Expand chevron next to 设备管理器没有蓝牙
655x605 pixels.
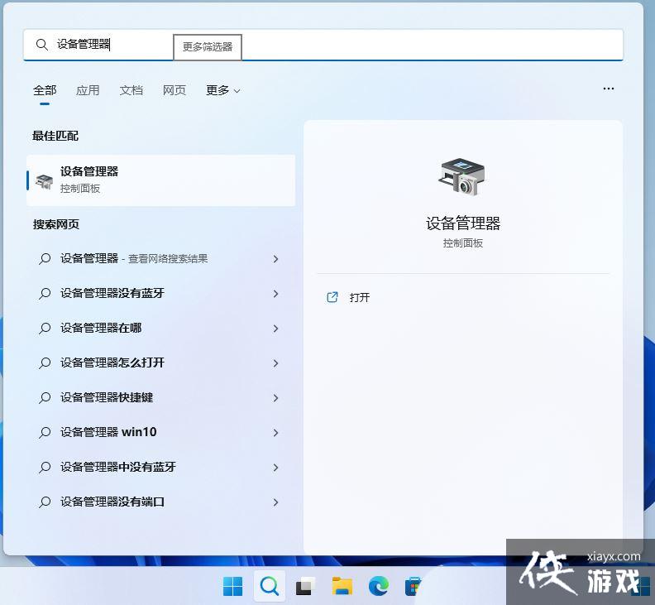275,294
